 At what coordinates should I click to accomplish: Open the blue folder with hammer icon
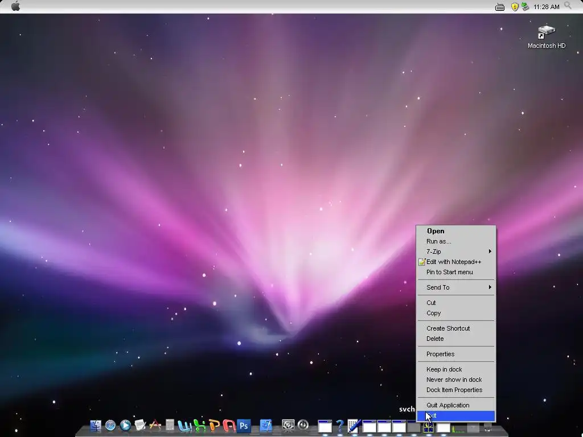[266, 426]
